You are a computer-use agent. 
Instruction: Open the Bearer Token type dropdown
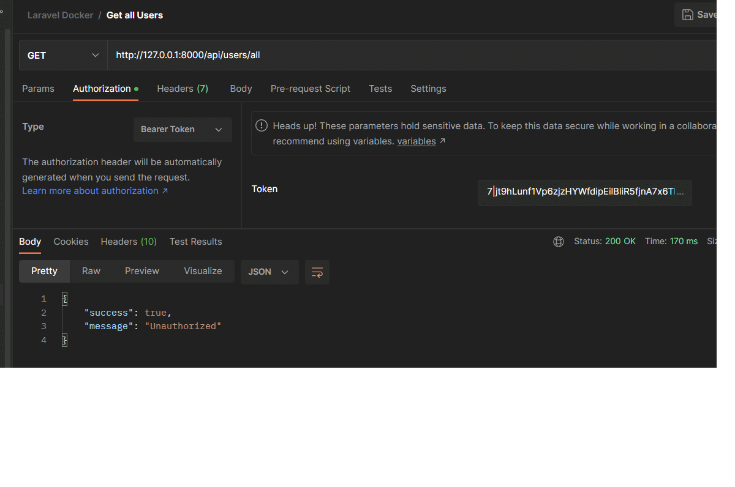coord(182,129)
